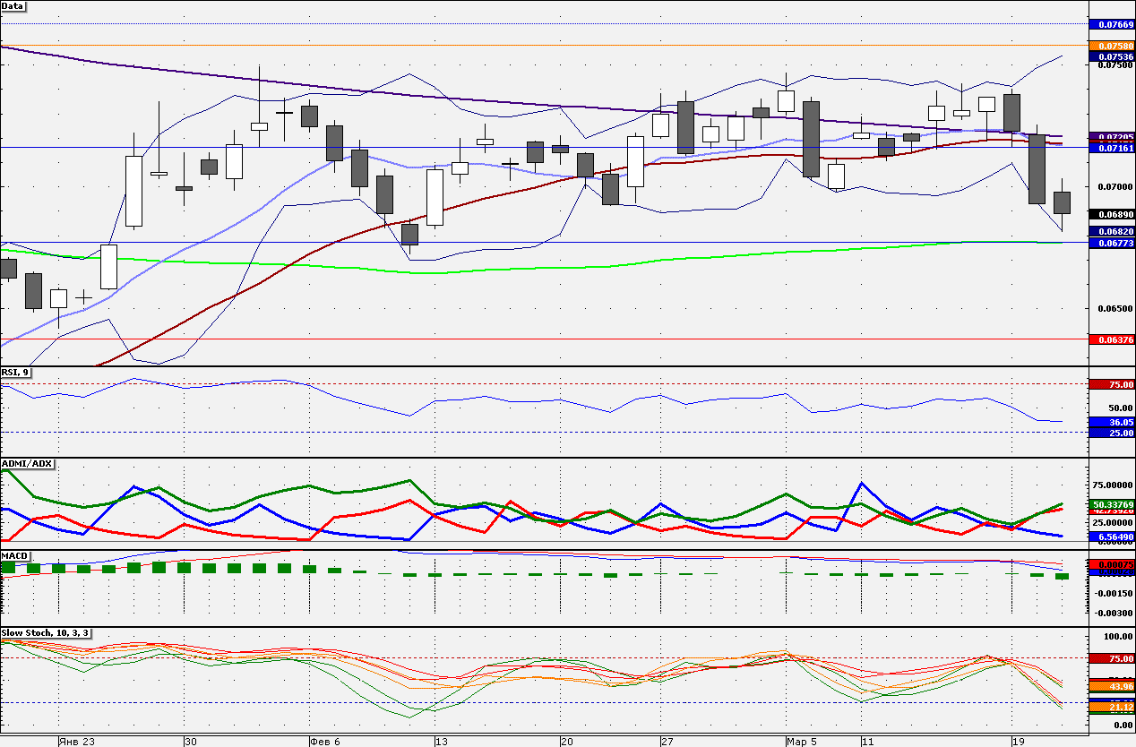Select the red 0.00075 MACD value tag

click(x=1111, y=564)
